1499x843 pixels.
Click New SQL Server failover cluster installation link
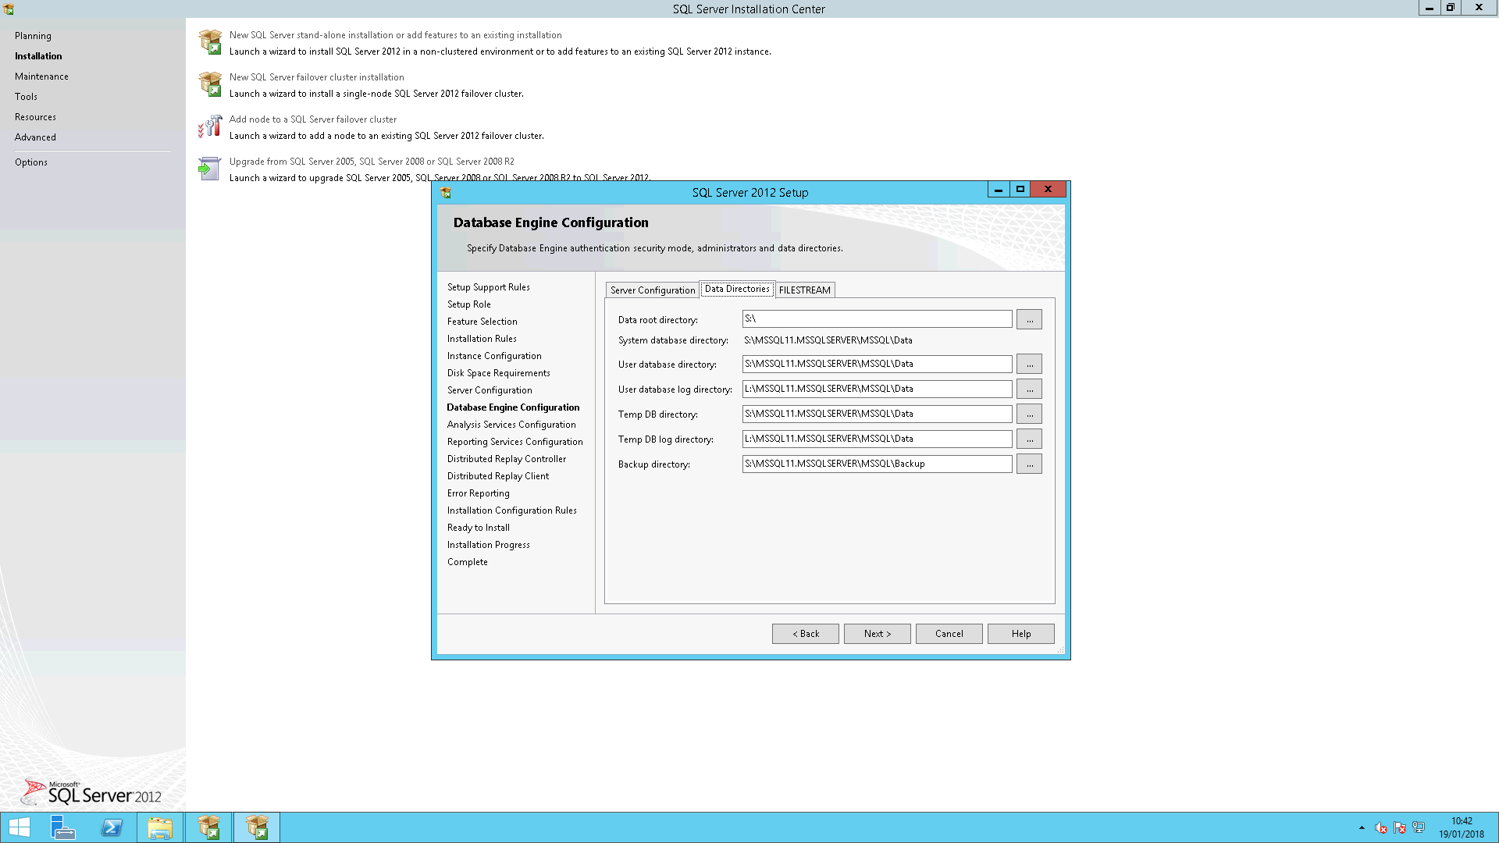316,77
